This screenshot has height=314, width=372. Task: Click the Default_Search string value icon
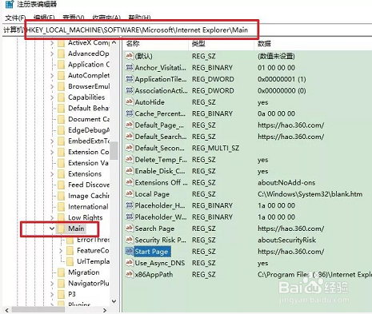[130, 136]
